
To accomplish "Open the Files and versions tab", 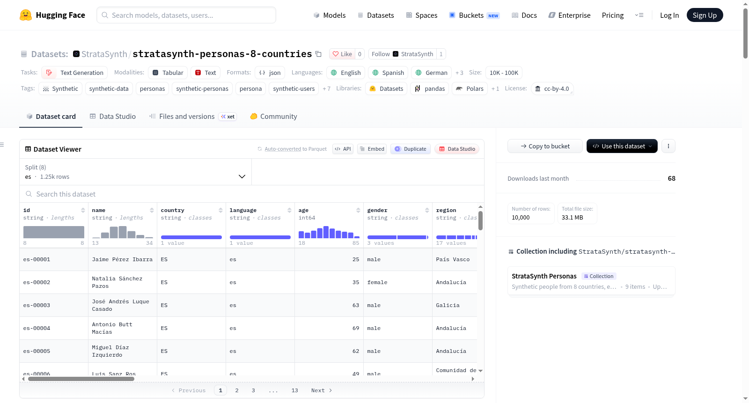I will pos(193,117).
